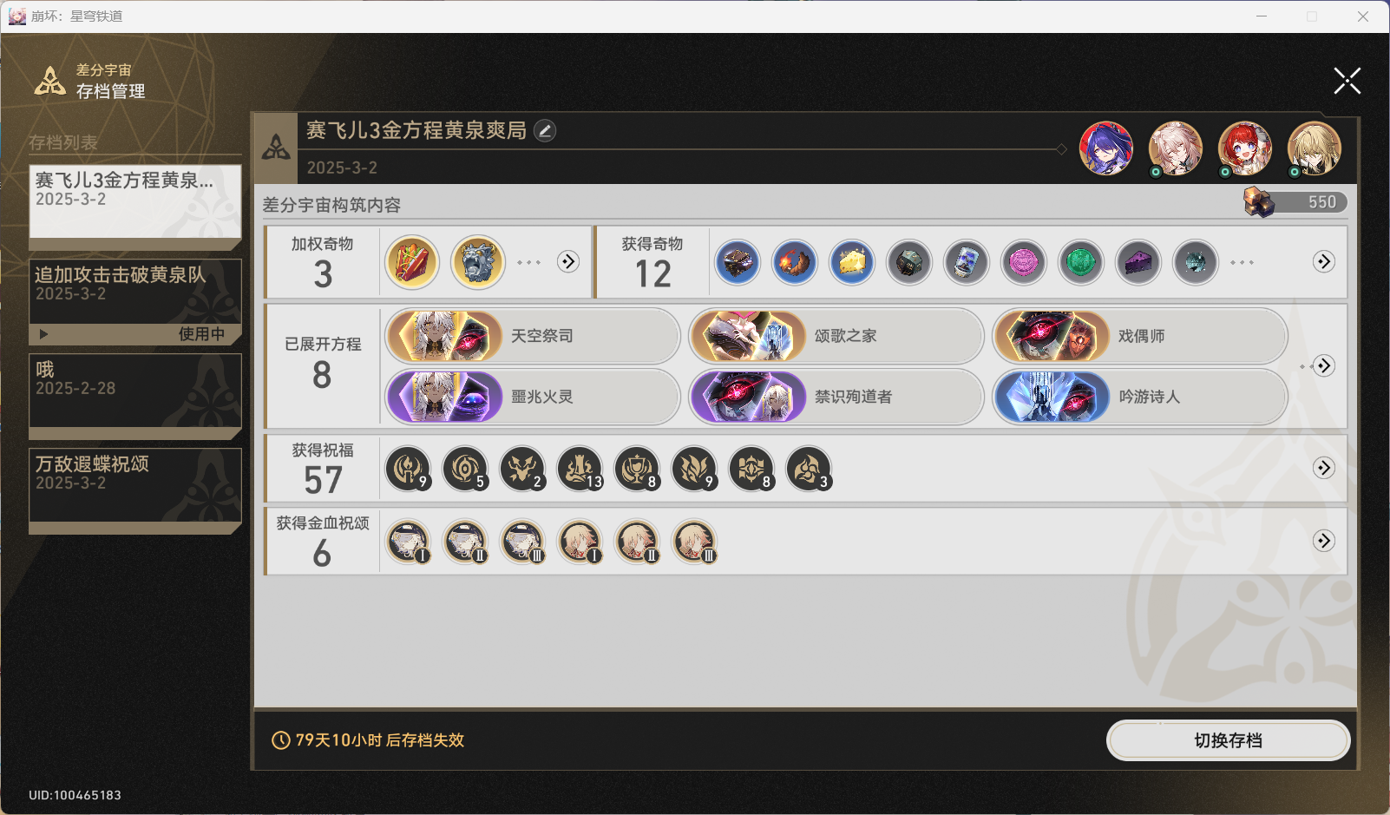Click the red book weighted curio

click(412, 262)
